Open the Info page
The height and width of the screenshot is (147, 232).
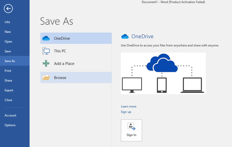pos(15,22)
